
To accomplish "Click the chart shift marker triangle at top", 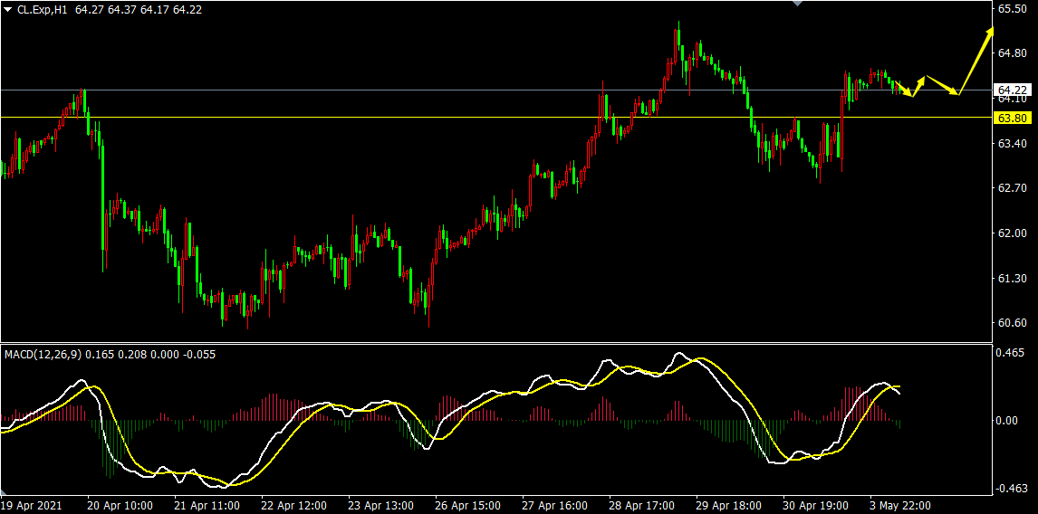I will pyautogui.click(x=797, y=4).
